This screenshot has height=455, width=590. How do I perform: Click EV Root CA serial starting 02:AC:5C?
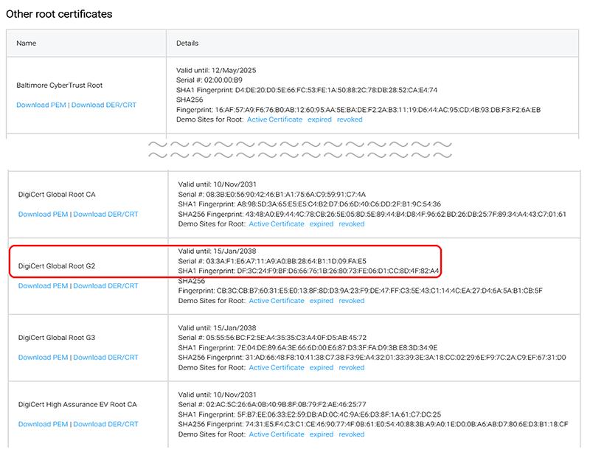coord(272,405)
